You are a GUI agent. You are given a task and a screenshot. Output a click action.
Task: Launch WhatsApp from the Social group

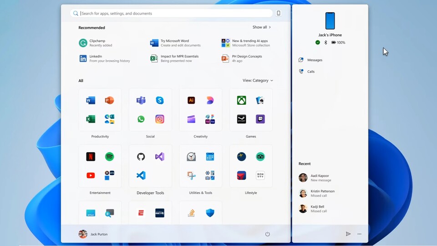coord(141,119)
